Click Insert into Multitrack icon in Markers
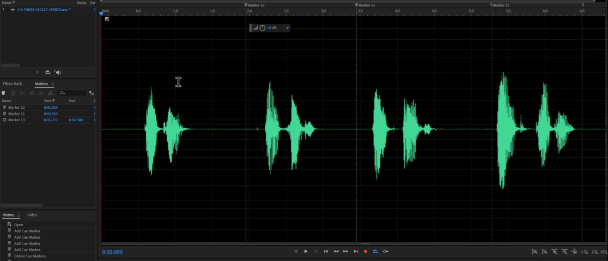Image resolution: width=608 pixels, height=261 pixels. [32, 93]
